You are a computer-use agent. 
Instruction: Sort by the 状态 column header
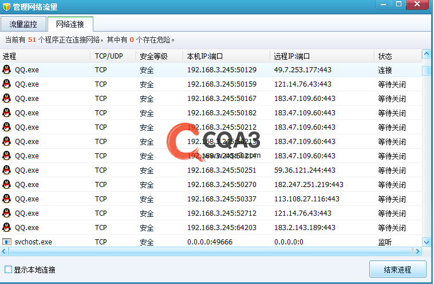click(398, 56)
